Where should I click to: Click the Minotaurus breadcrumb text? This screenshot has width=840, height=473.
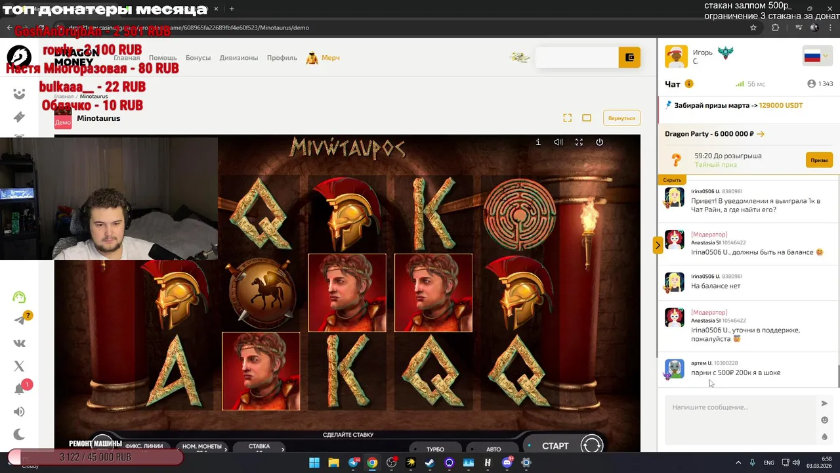(94, 97)
